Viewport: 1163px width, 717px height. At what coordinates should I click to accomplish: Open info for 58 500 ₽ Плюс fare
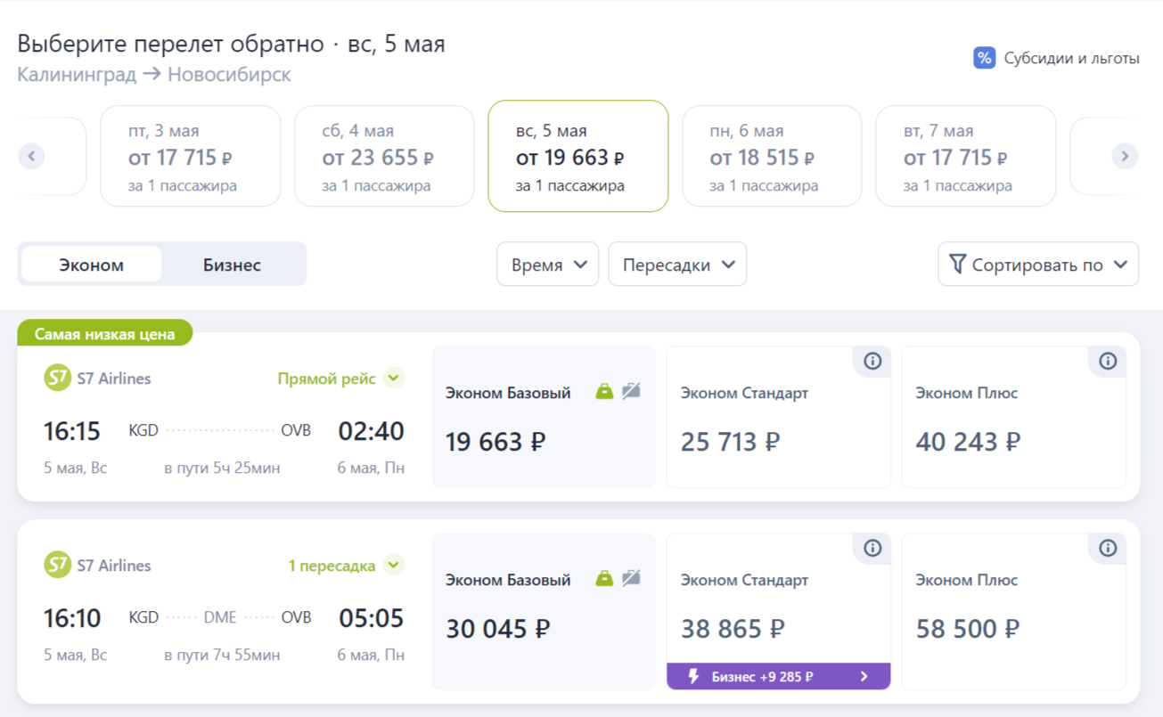click(x=1108, y=548)
